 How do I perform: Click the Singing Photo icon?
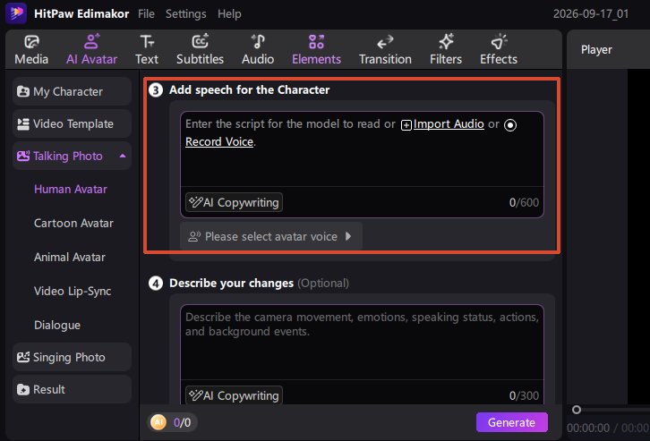[x=23, y=357]
